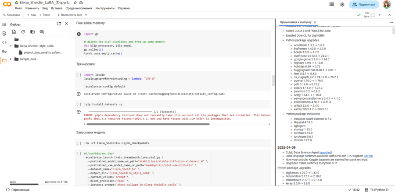
Task: Toggle the Files folder sidebar icon
Action: (4, 60)
